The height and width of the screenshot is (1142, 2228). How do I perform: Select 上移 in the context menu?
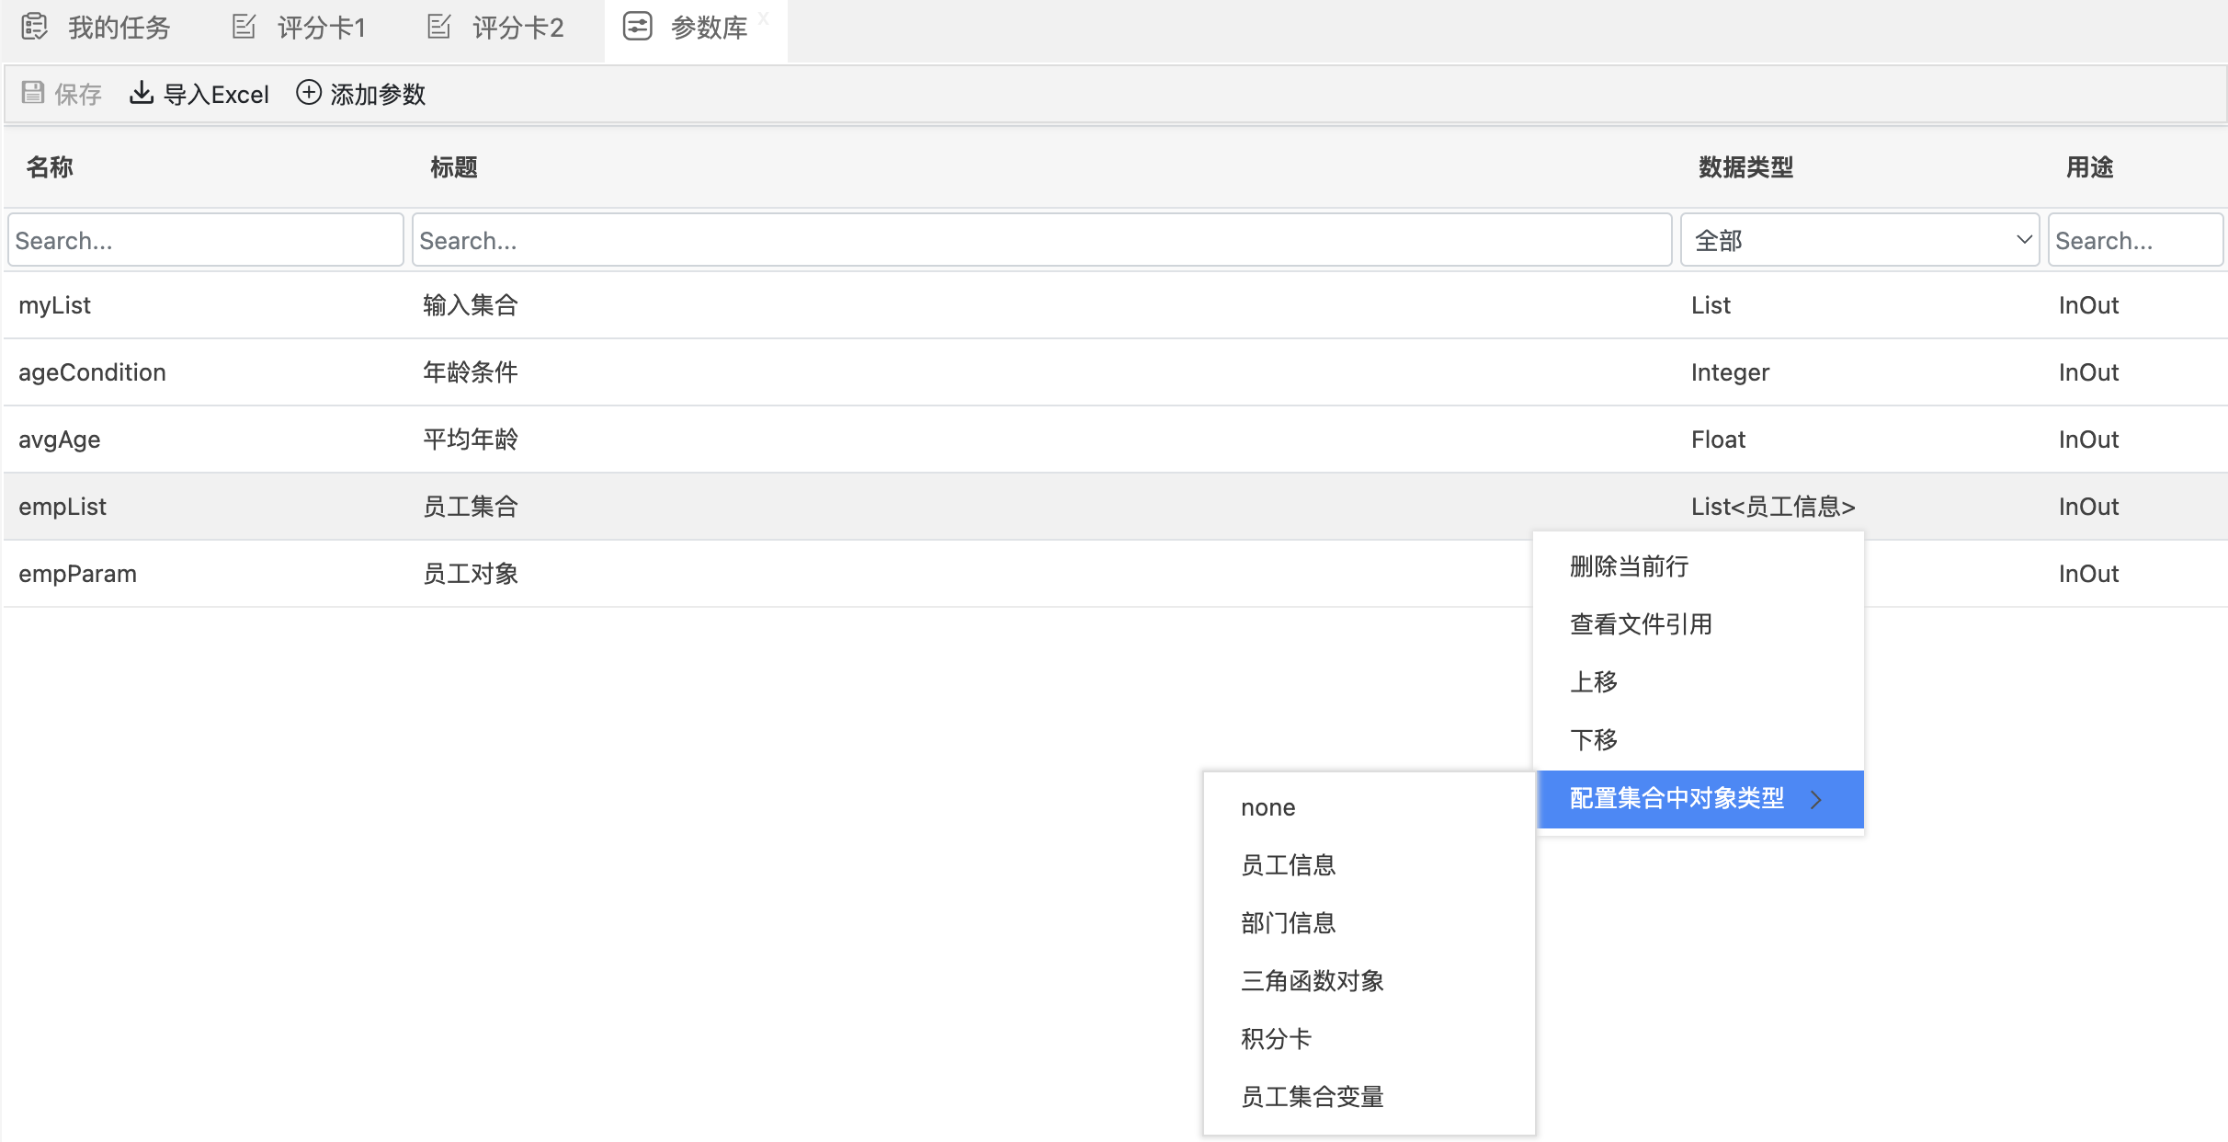coord(1594,682)
